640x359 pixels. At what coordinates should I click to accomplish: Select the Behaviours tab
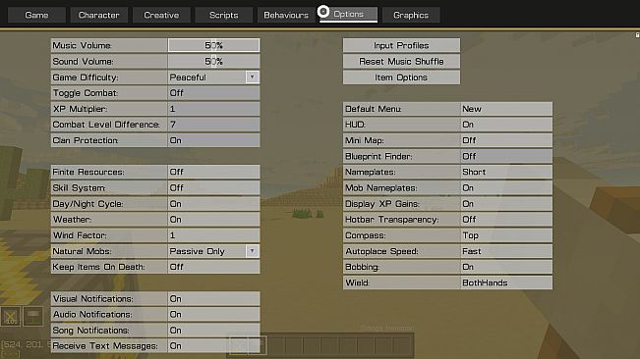click(286, 15)
